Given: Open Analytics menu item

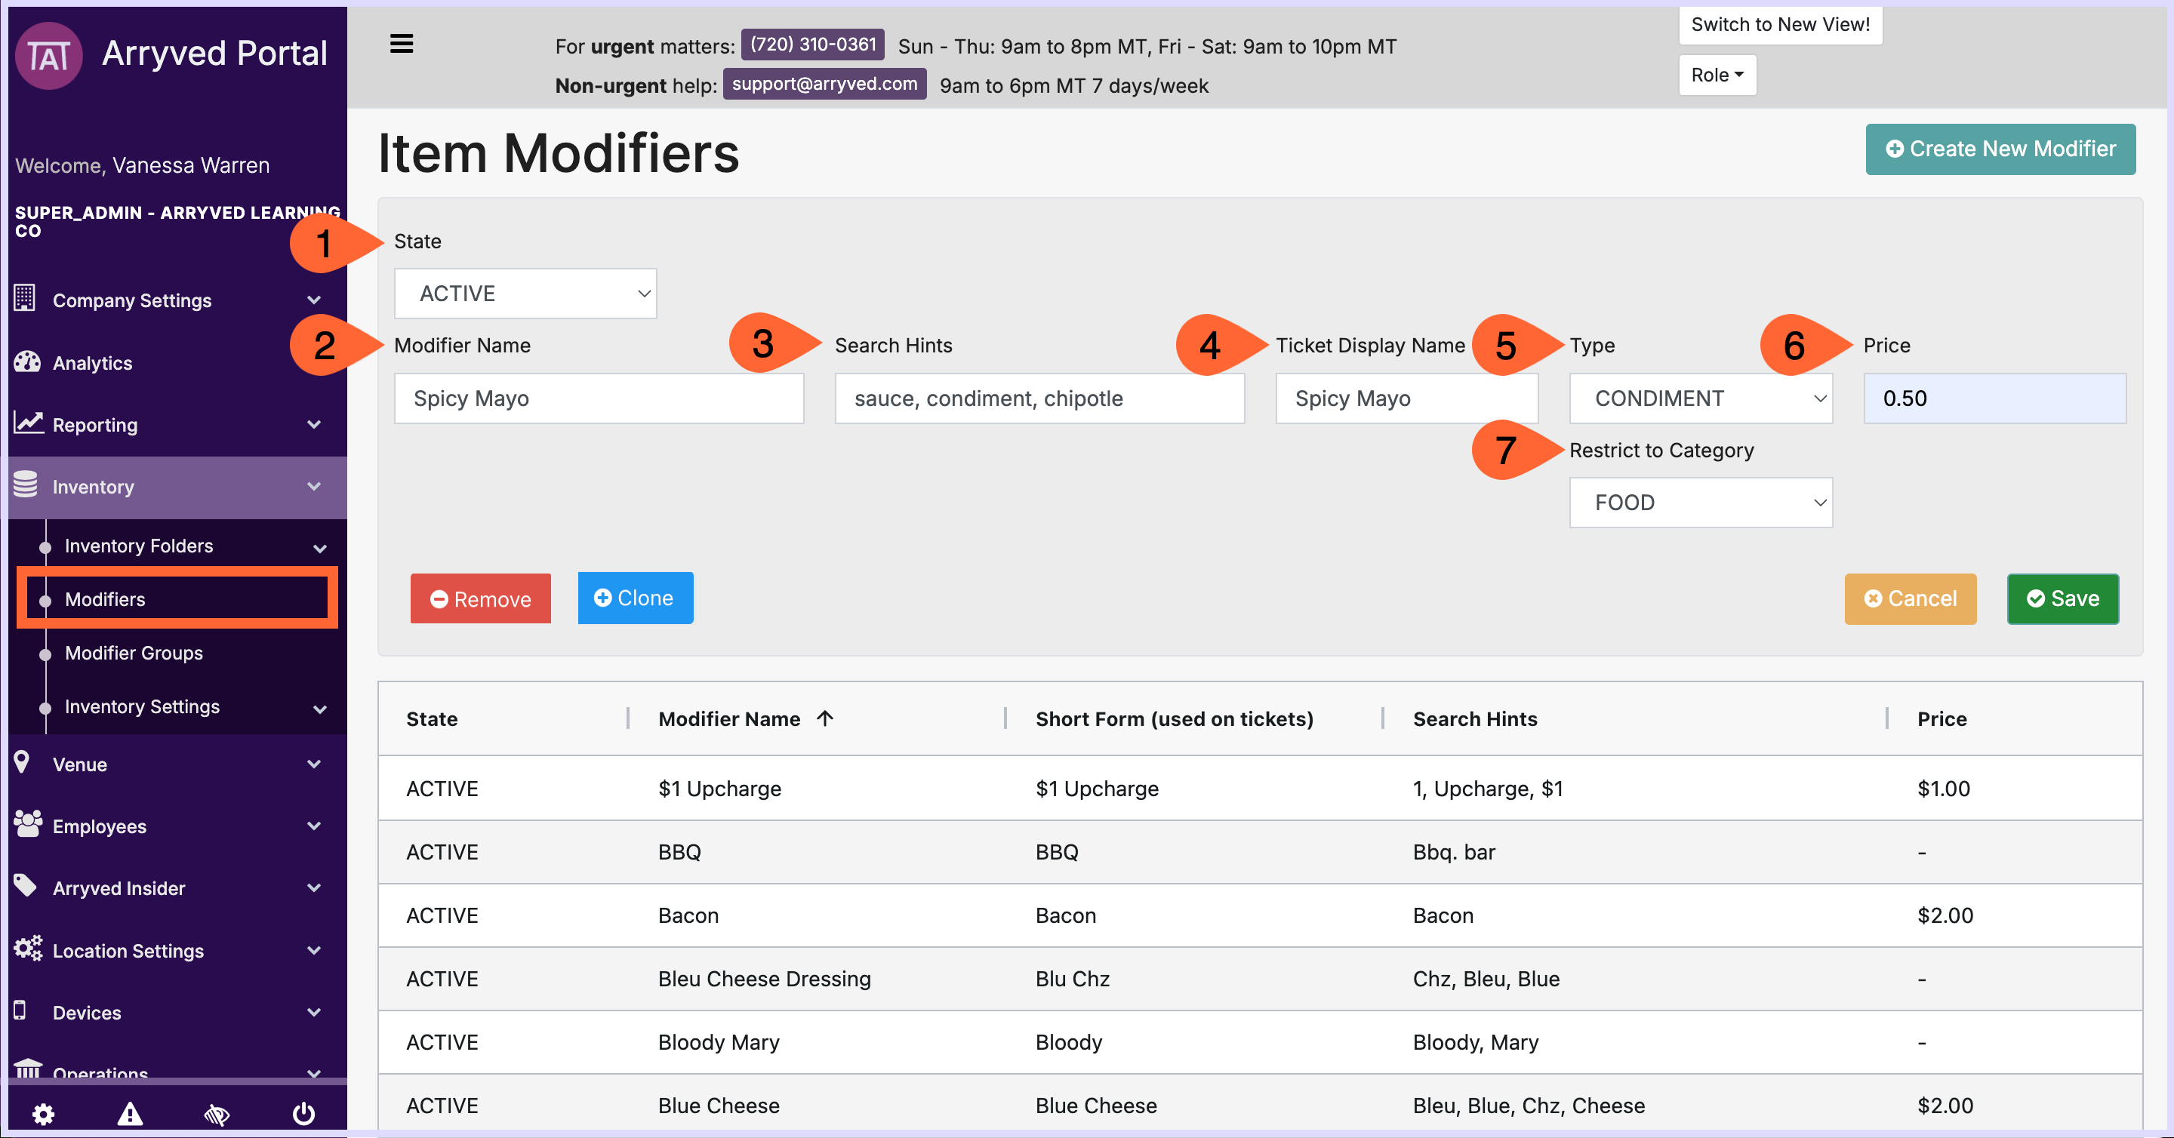Looking at the screenshot, I should 92,363.
